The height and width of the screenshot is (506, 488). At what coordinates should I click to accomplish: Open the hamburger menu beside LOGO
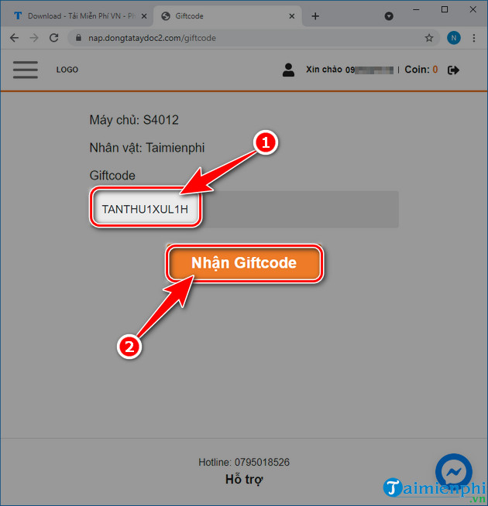pyautogui.click(x=26, y=69)
